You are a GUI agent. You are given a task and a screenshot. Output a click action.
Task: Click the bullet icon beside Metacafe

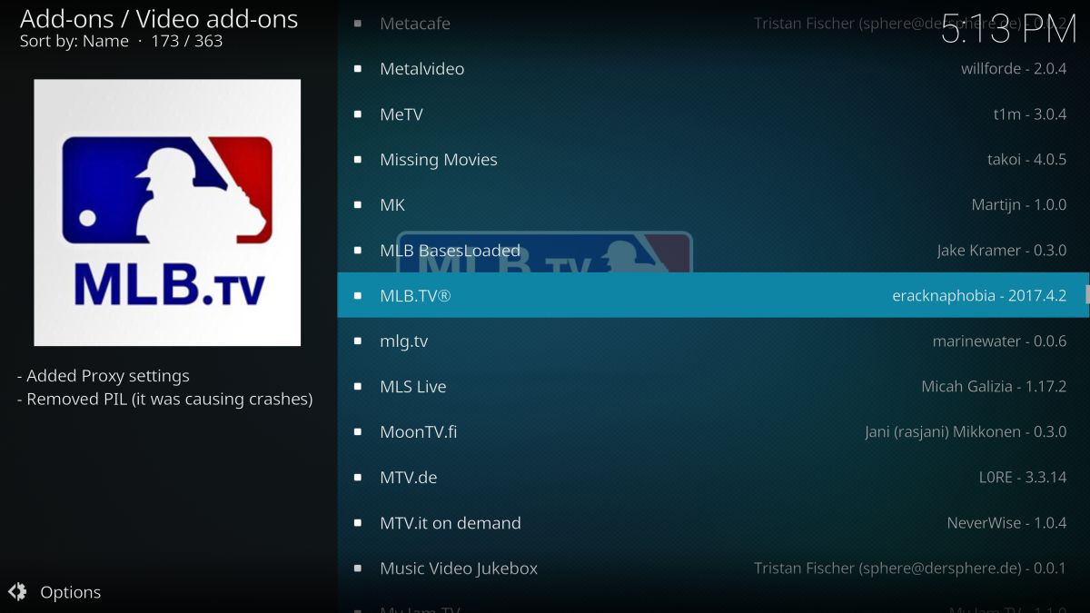[358, 23]
